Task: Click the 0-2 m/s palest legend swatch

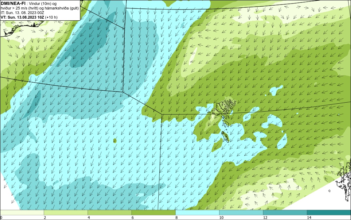Action: [x=22, y=213]
